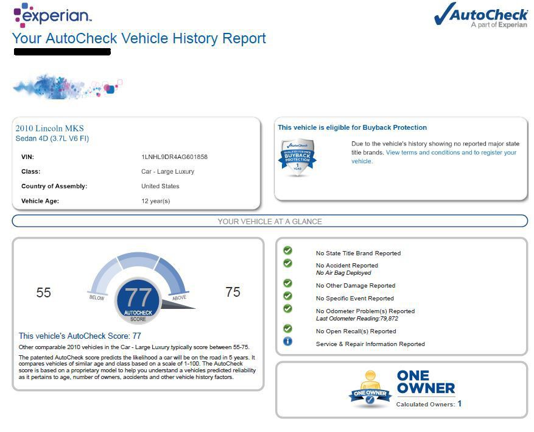
Task: Click the decorative blue splash banner image
Action: coord(67,87)
